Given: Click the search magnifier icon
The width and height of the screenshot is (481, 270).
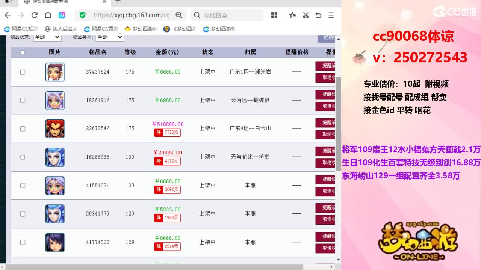Looking at the screenshot, I should pos(197,15).
